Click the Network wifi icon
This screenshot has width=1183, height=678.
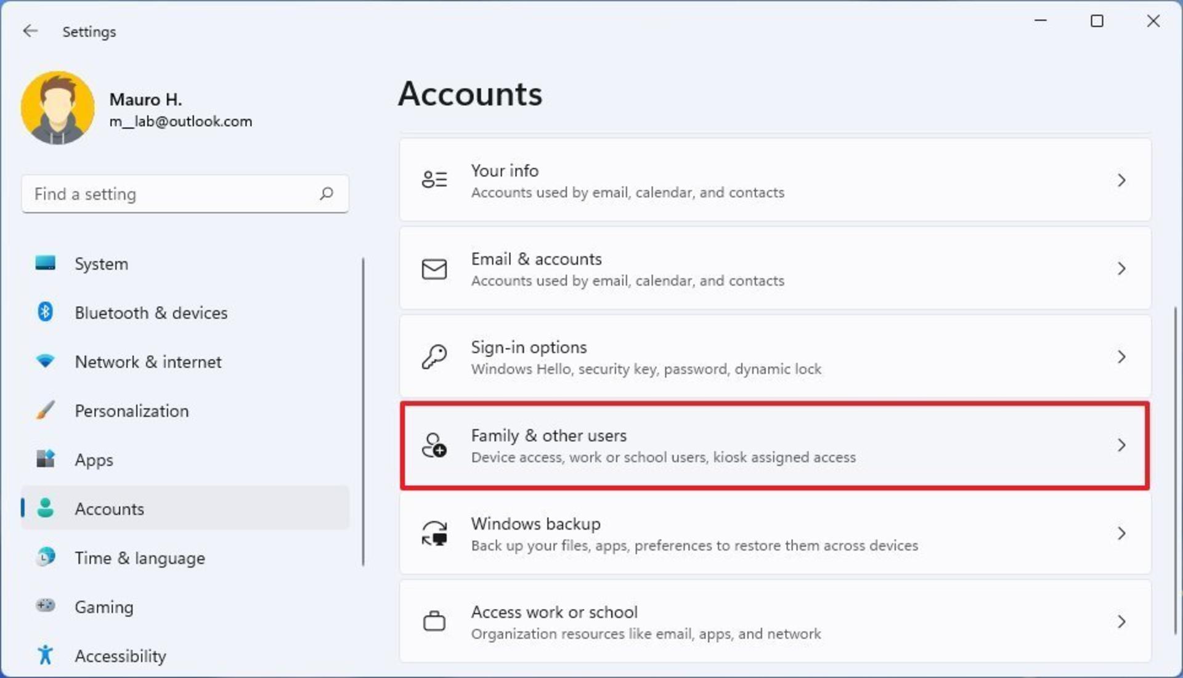click(45, 361)
